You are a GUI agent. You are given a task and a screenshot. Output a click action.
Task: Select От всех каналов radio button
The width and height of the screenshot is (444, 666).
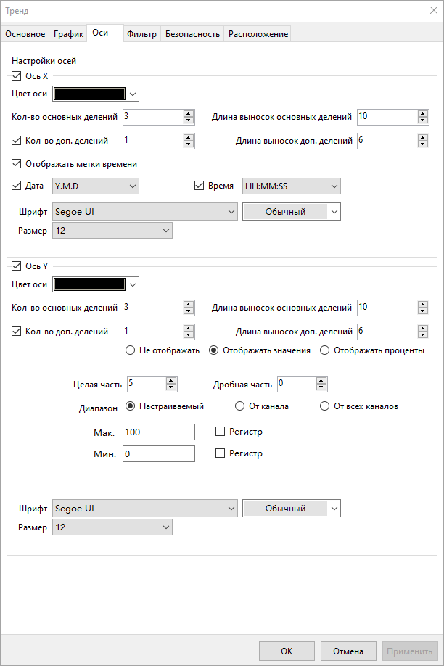(324, 406)
